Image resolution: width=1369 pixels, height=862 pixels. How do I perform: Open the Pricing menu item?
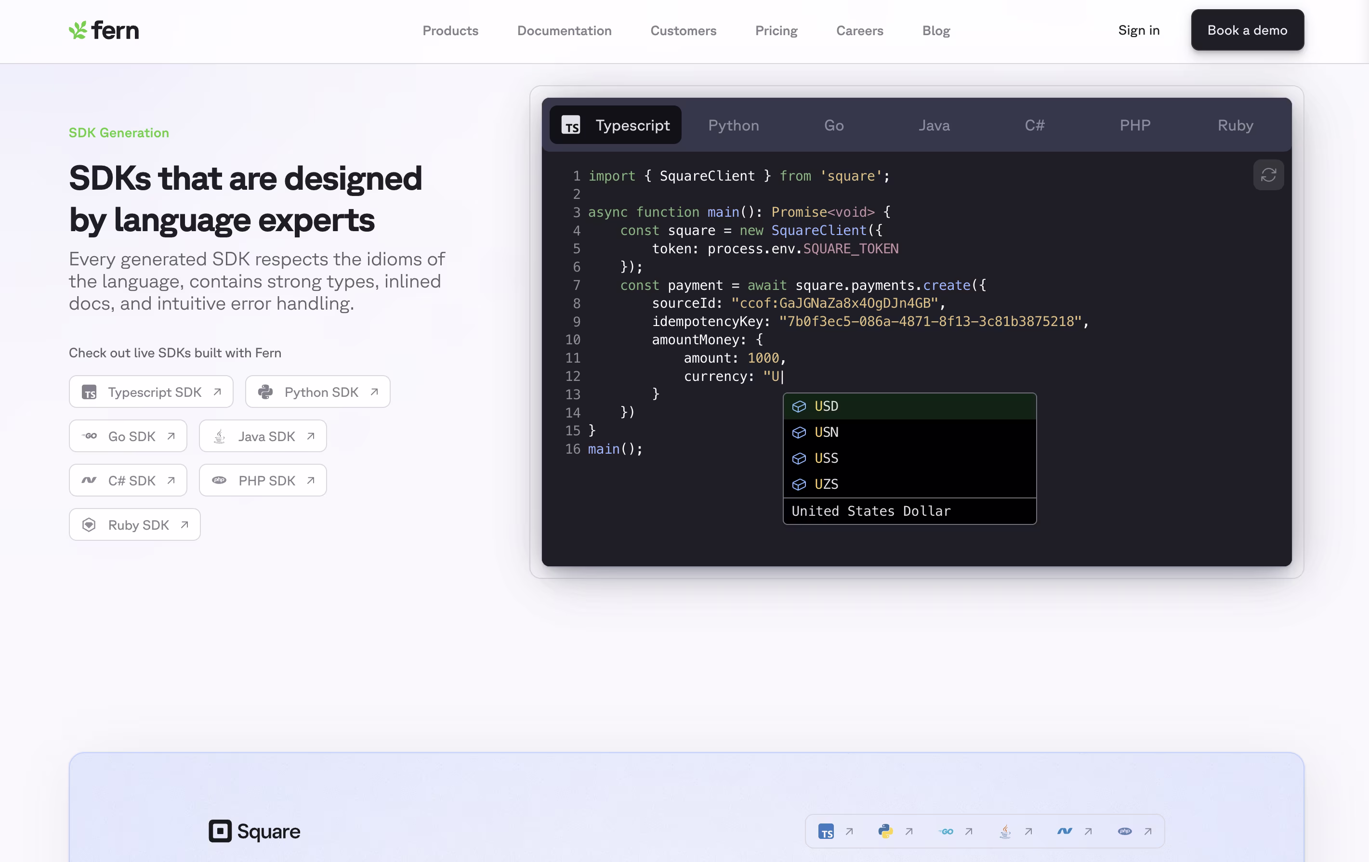tap(776, 31)
